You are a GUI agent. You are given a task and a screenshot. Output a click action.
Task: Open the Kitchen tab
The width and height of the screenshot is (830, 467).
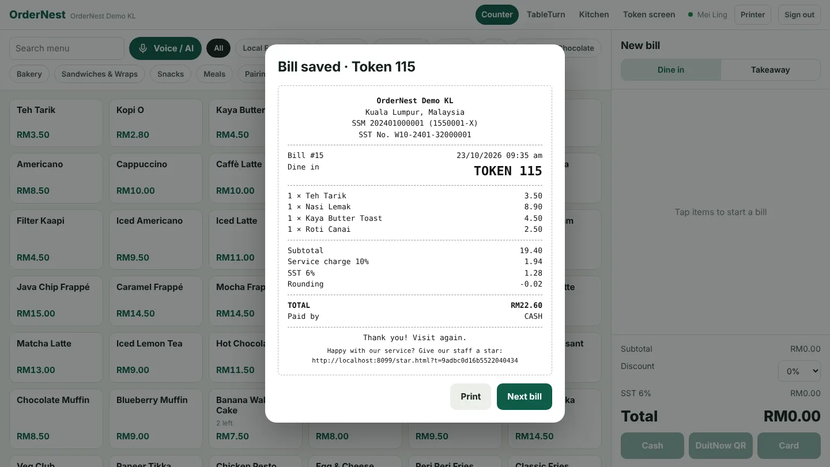click(x=594, y=14)
